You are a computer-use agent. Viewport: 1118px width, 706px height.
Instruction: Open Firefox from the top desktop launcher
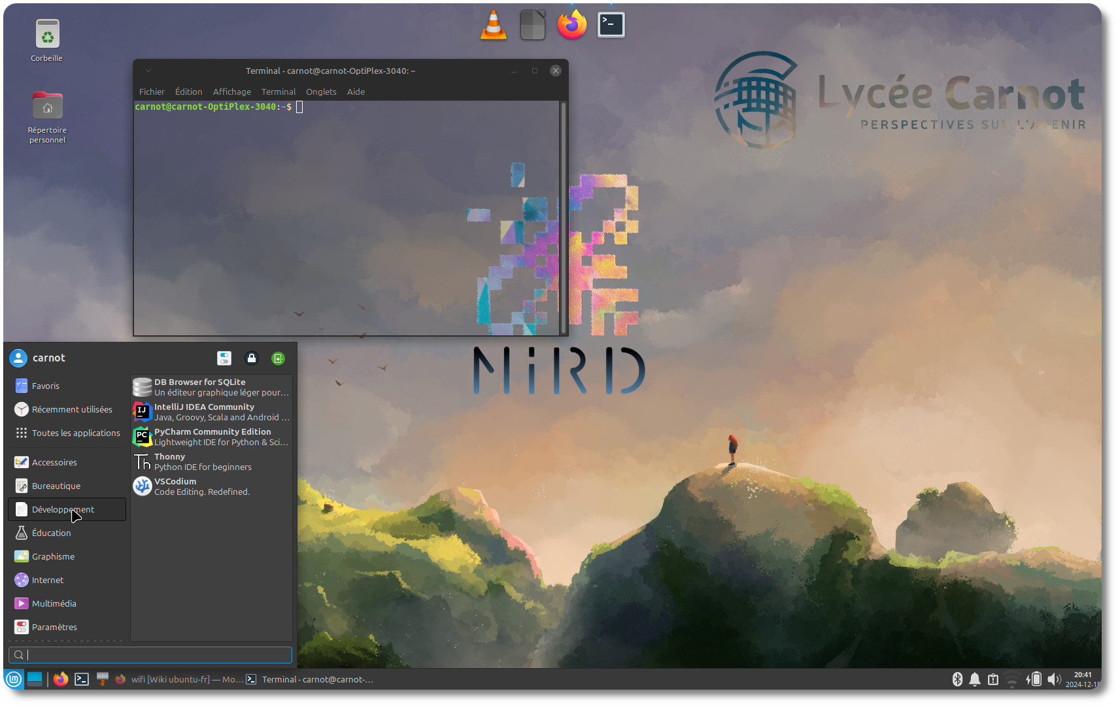[571, 24]
